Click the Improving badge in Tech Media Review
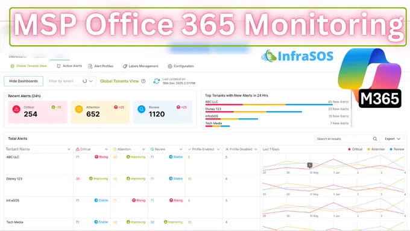The height and width of the screenshot is (231, 410). (173, 222)
